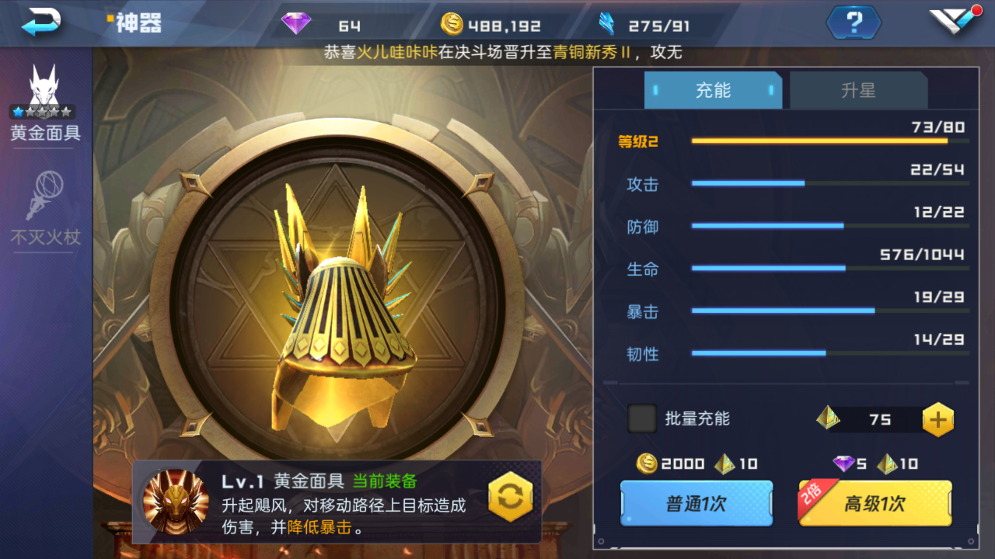Enable the 批量充能 checkbox

pyautogui.click(x=642, y=419)
